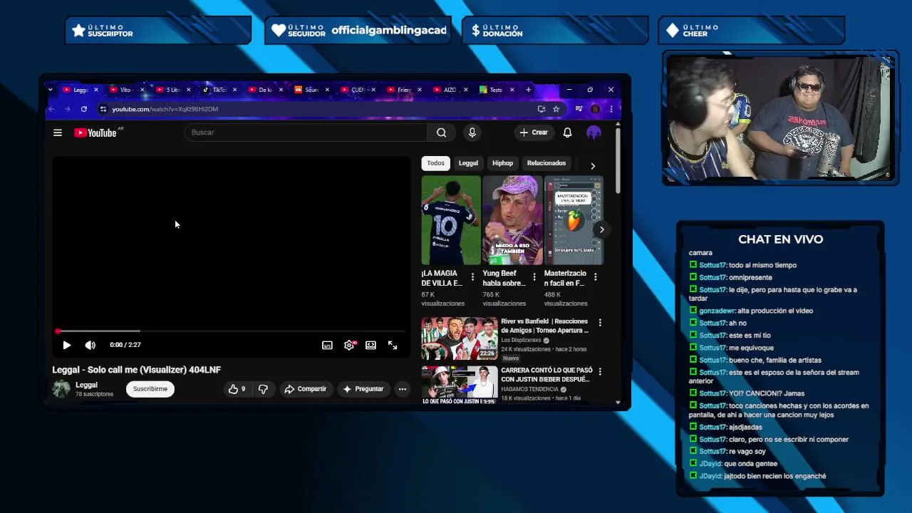The image size is (912, 513).
Task: Go to the YouTube home logo
Action: point(95,133)
